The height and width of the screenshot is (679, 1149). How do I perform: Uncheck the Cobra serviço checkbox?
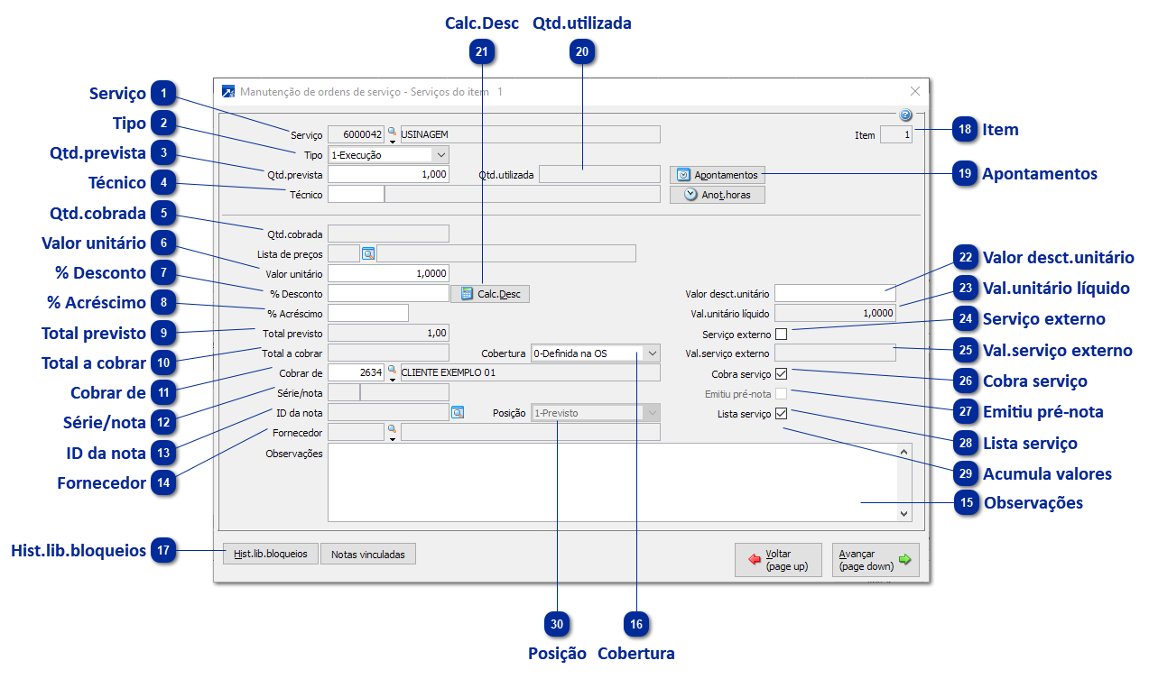(x=782, y=373)
